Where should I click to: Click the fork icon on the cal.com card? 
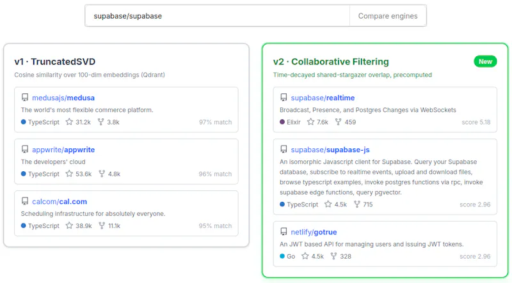pyautogui.click(x=102, y=226)
